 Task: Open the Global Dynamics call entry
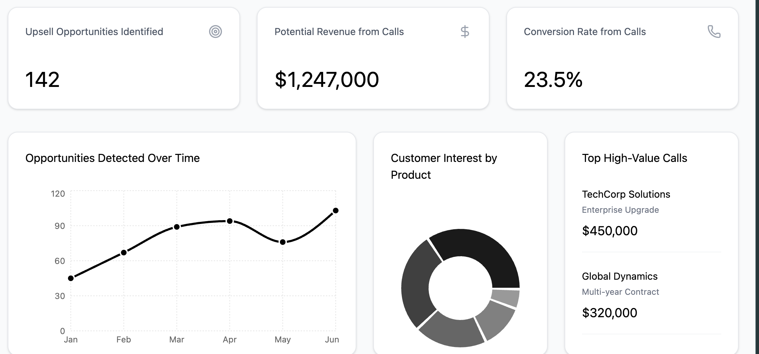[620, 276]
